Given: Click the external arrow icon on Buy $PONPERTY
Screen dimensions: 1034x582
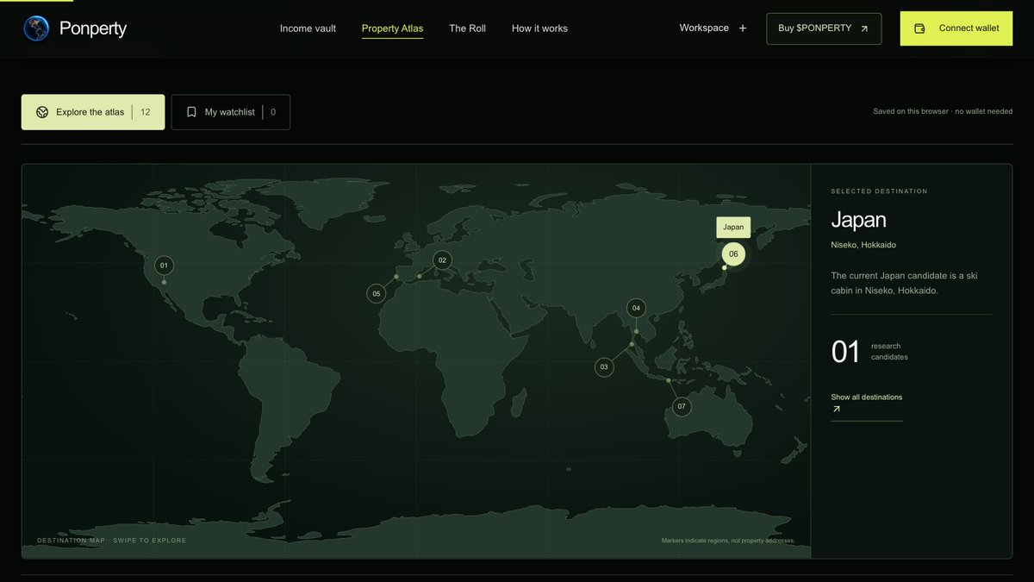Looking at the screenshot, I should click(x=864, y=28).
